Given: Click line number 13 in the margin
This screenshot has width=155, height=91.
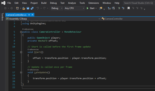Looking at the screenshot, I should tap(14, 58).
